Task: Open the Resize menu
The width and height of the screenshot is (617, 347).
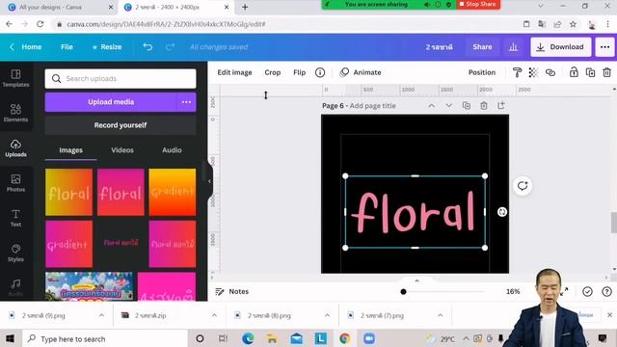Action: coord(107,47)
